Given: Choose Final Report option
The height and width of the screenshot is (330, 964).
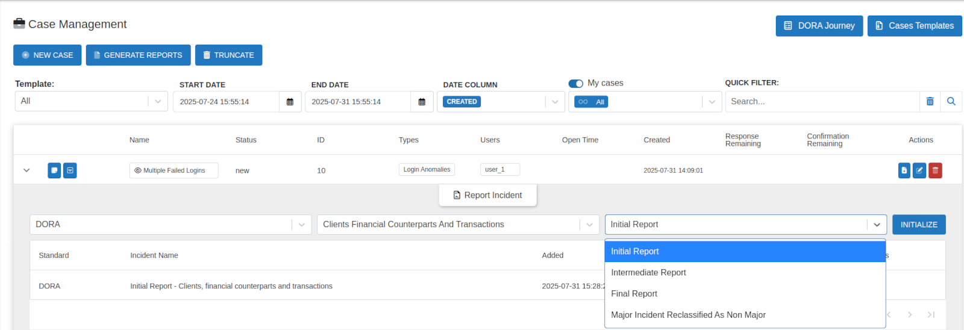Looking at the screenshot, I should [634, 293].
